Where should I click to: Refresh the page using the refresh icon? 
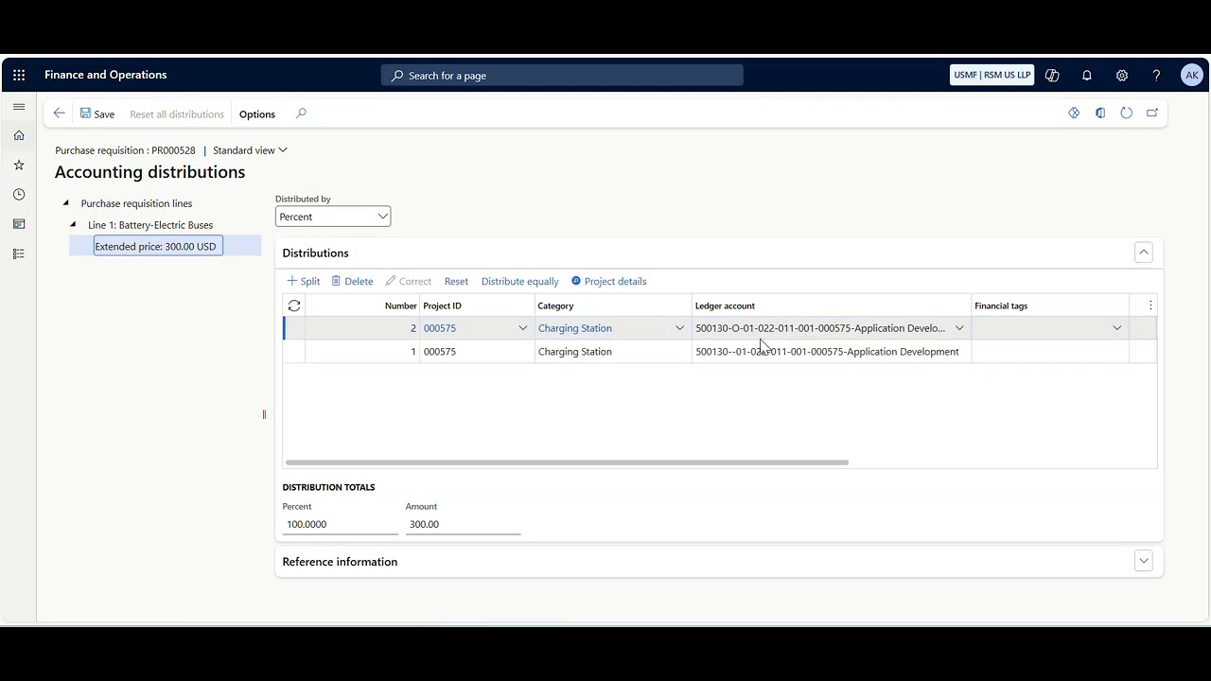(x=1126, y=113)
